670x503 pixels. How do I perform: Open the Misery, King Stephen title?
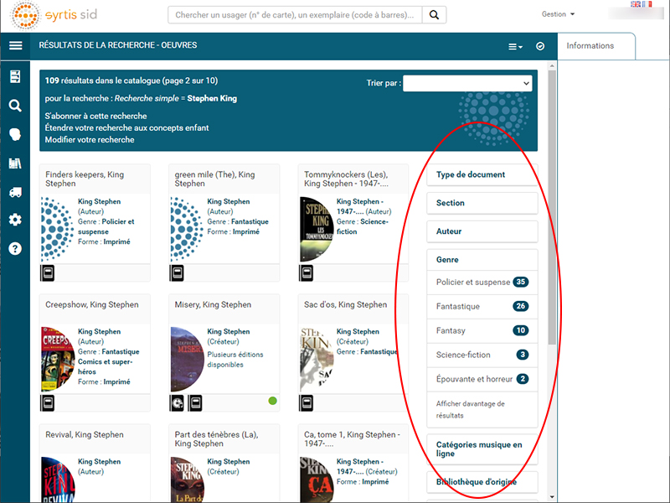pyautogui.click(x=213, y=304)
